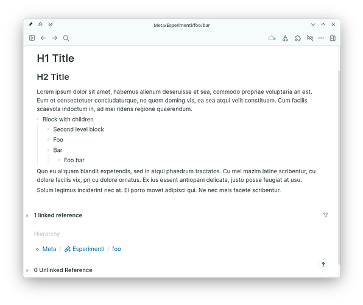This screenshot has width=363, height=305.
Task: Click the double chevron up icon
Action: [x=40, y=24]
